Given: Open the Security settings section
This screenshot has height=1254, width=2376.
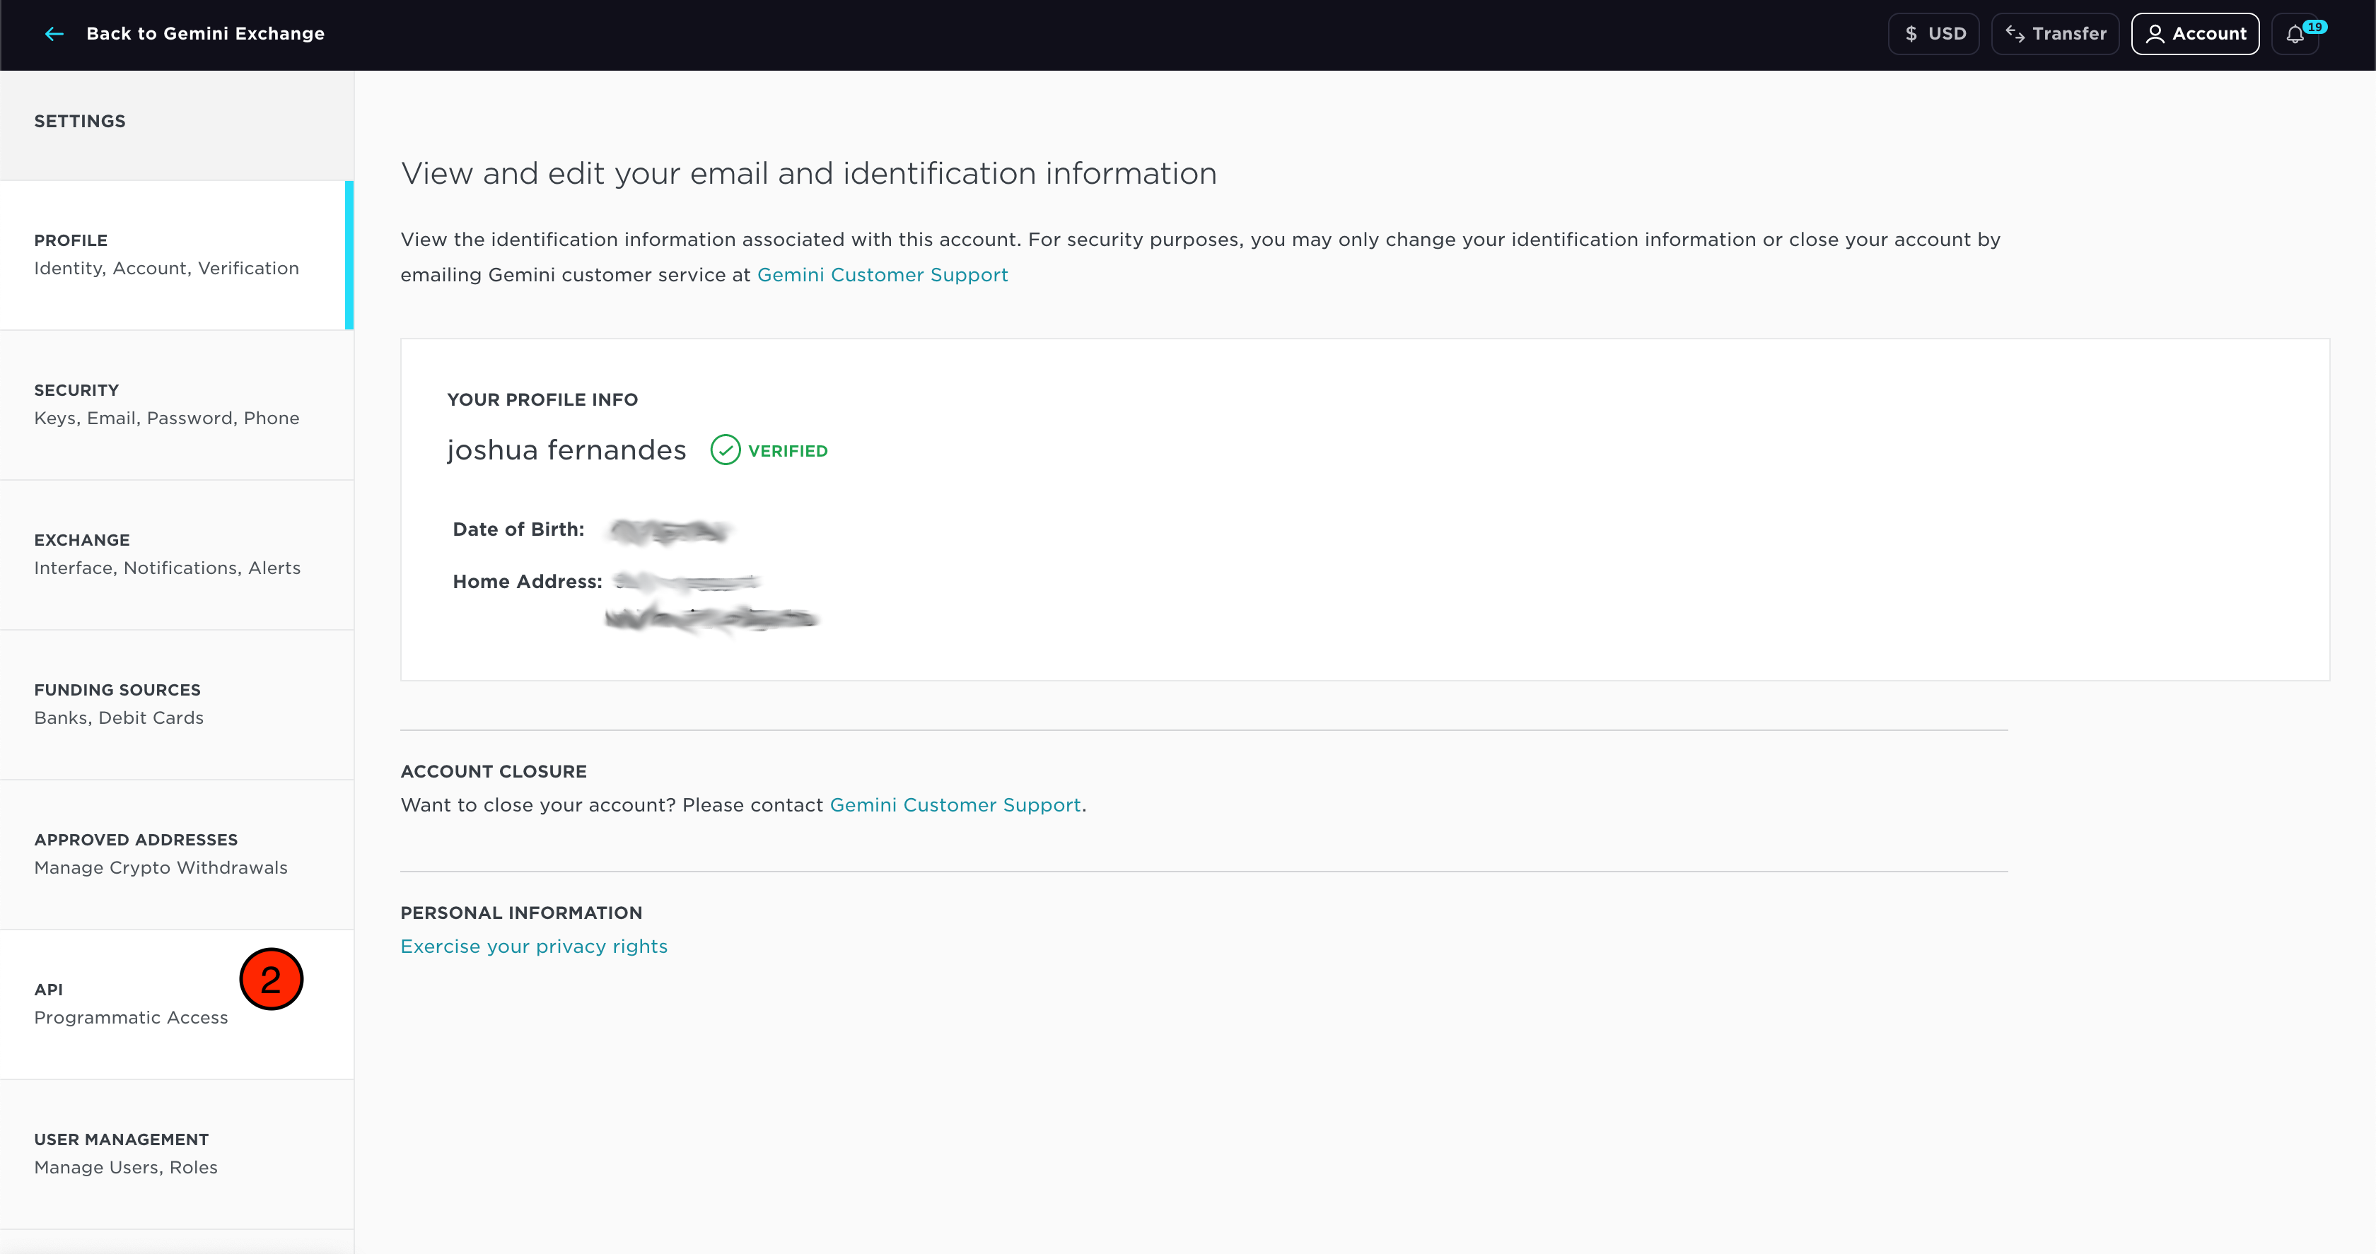Looking at the screenshot, I should (x=176, y=404).
